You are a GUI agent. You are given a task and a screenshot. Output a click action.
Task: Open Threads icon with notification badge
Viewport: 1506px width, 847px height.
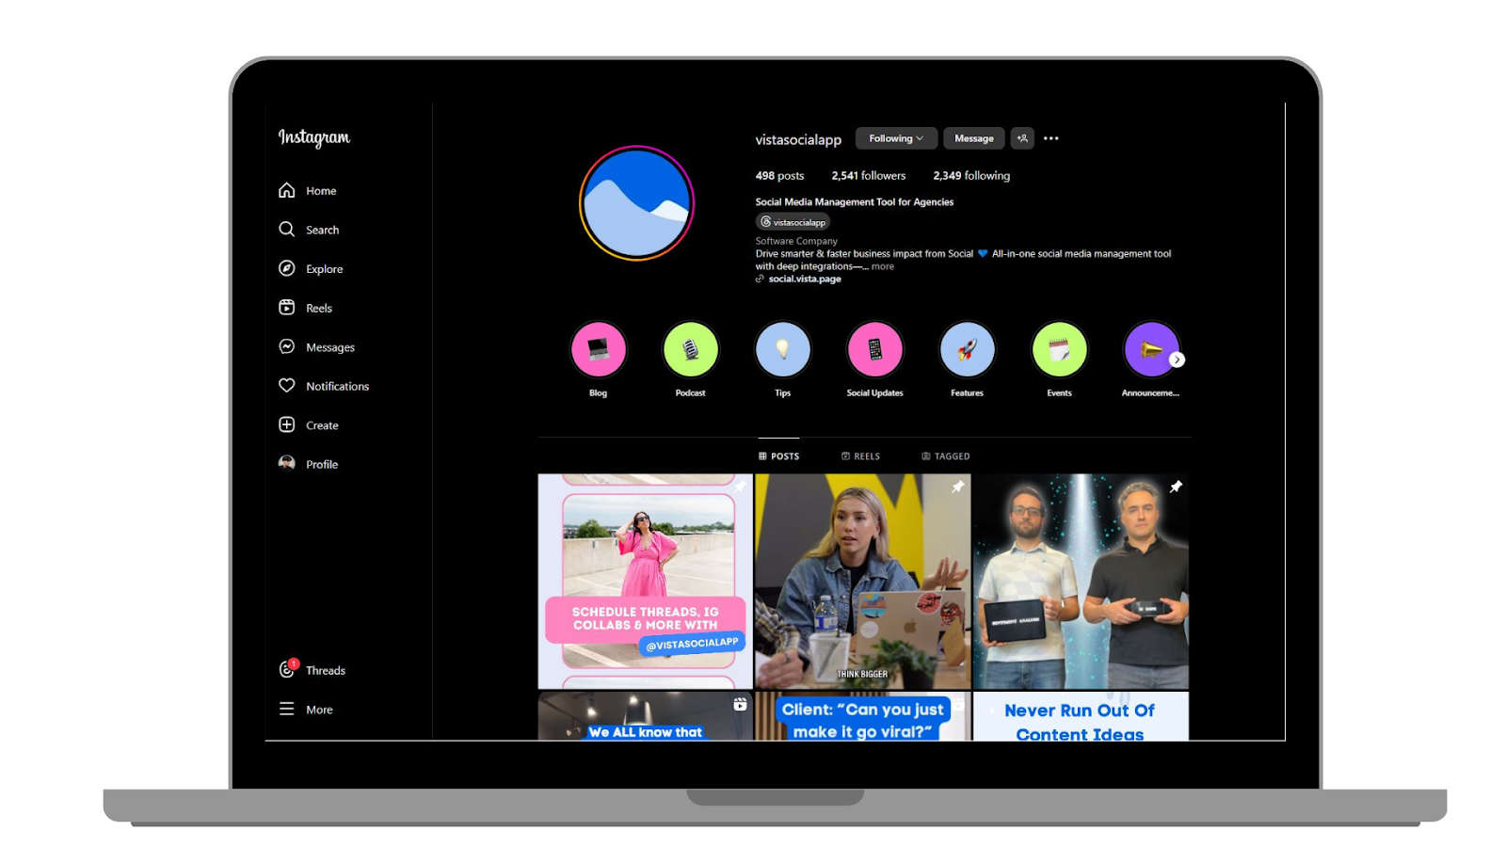[x=288, y=669]
